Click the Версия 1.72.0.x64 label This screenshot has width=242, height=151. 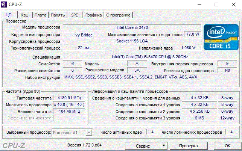(x=84, y=145)
